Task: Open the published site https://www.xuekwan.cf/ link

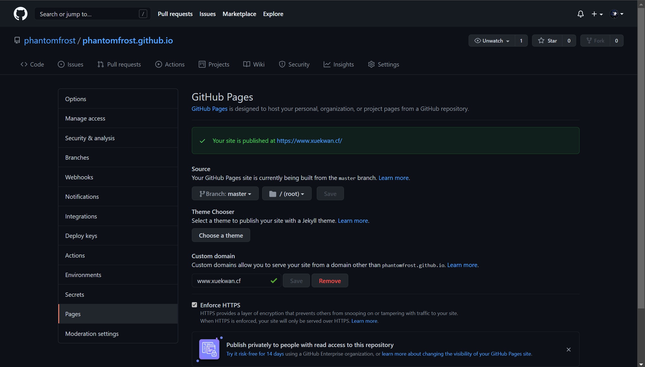Action: click(x=309, y=141)
